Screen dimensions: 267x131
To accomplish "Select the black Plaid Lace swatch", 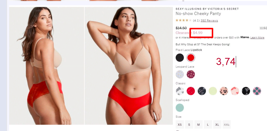I will 180,58.
